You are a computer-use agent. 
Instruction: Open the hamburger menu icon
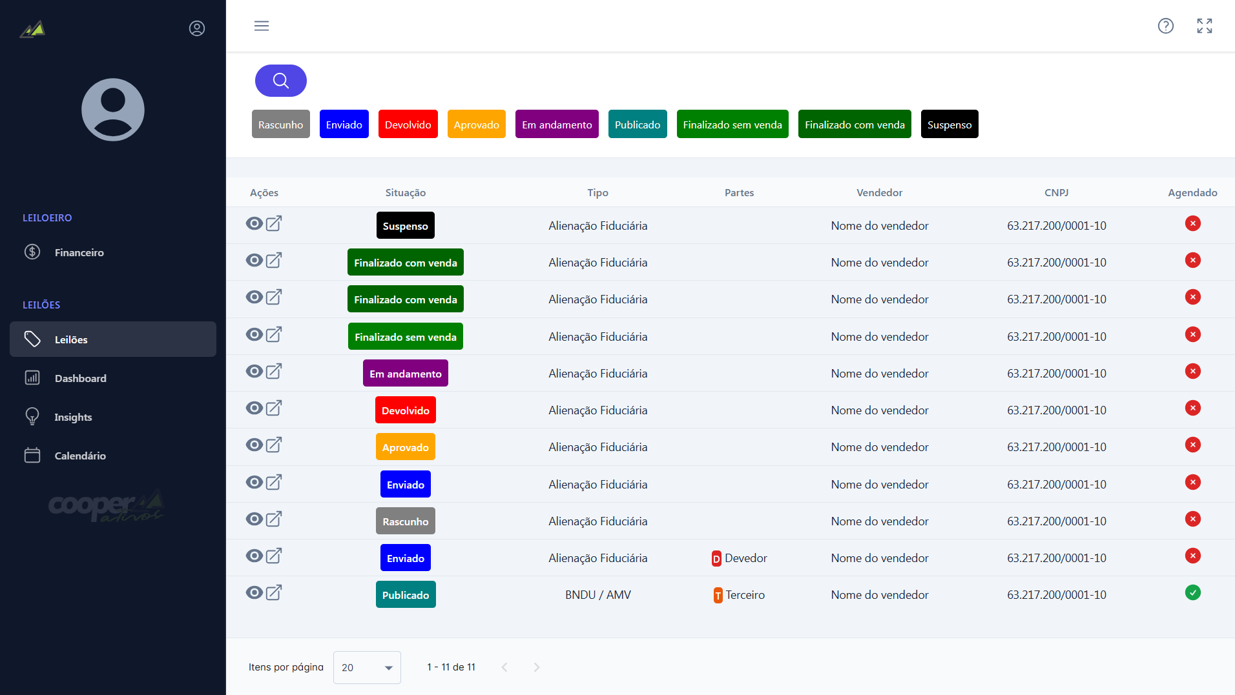(x=262, y=26)
